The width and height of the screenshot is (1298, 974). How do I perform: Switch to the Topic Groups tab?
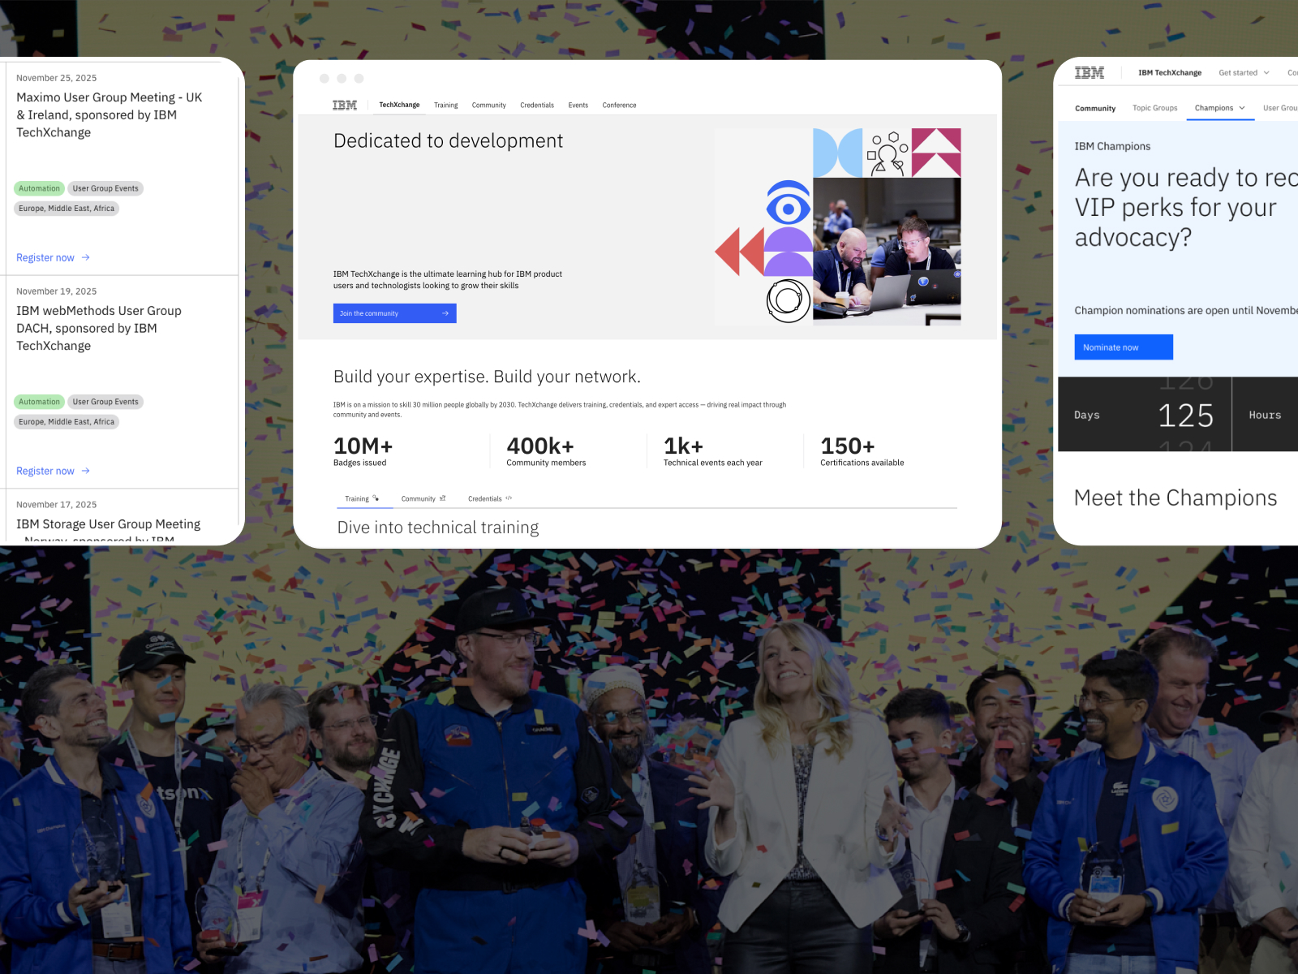(x=1154, y=108)
